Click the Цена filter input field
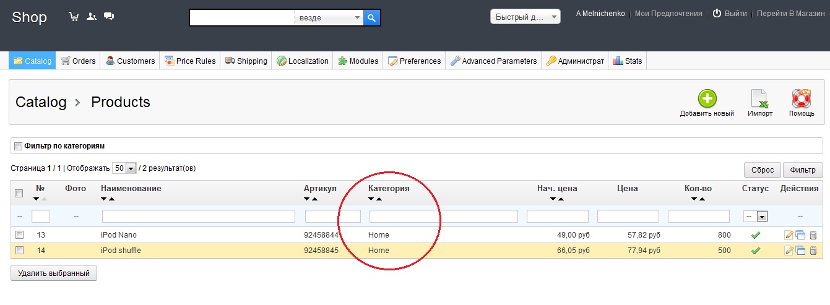Screen dimensions: 830x305 pyautogui.click(x=628, y=217)
